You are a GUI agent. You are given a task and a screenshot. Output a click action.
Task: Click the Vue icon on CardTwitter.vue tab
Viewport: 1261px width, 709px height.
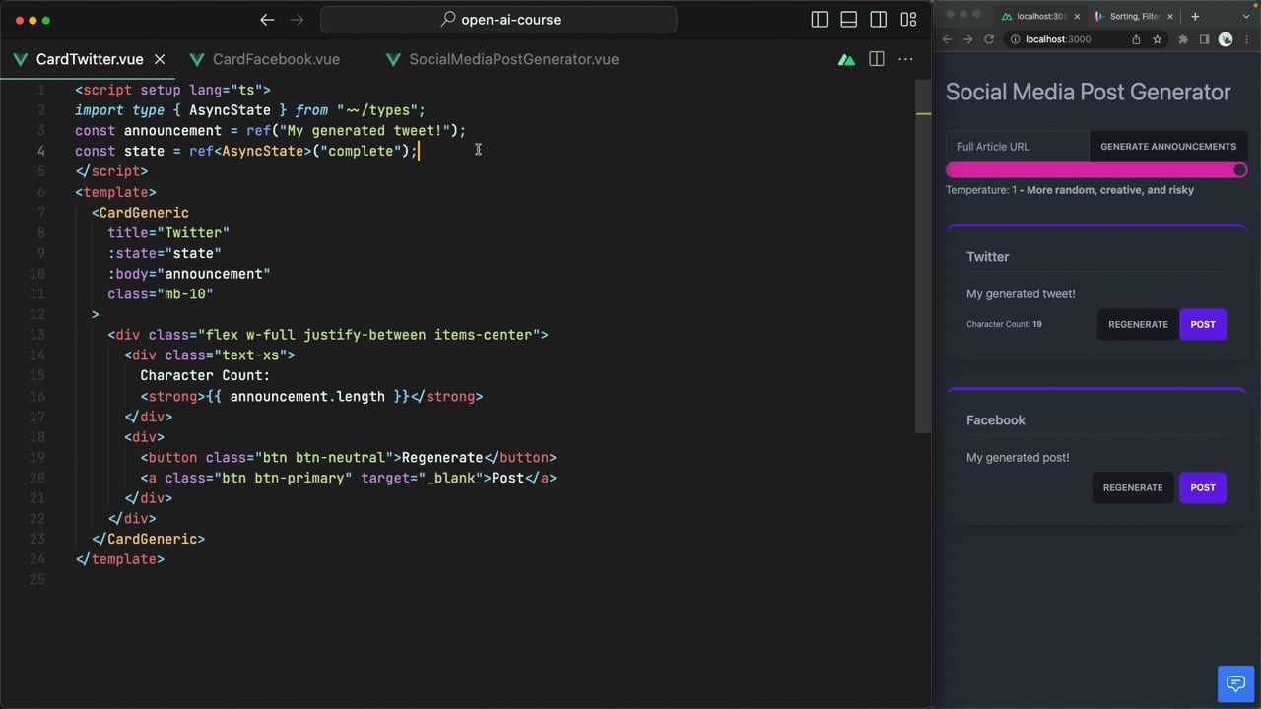[x=20, y=59]
